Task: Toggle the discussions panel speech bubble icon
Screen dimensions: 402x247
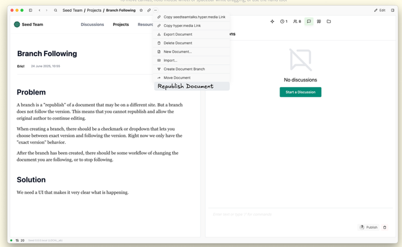Action: point(309,22)
